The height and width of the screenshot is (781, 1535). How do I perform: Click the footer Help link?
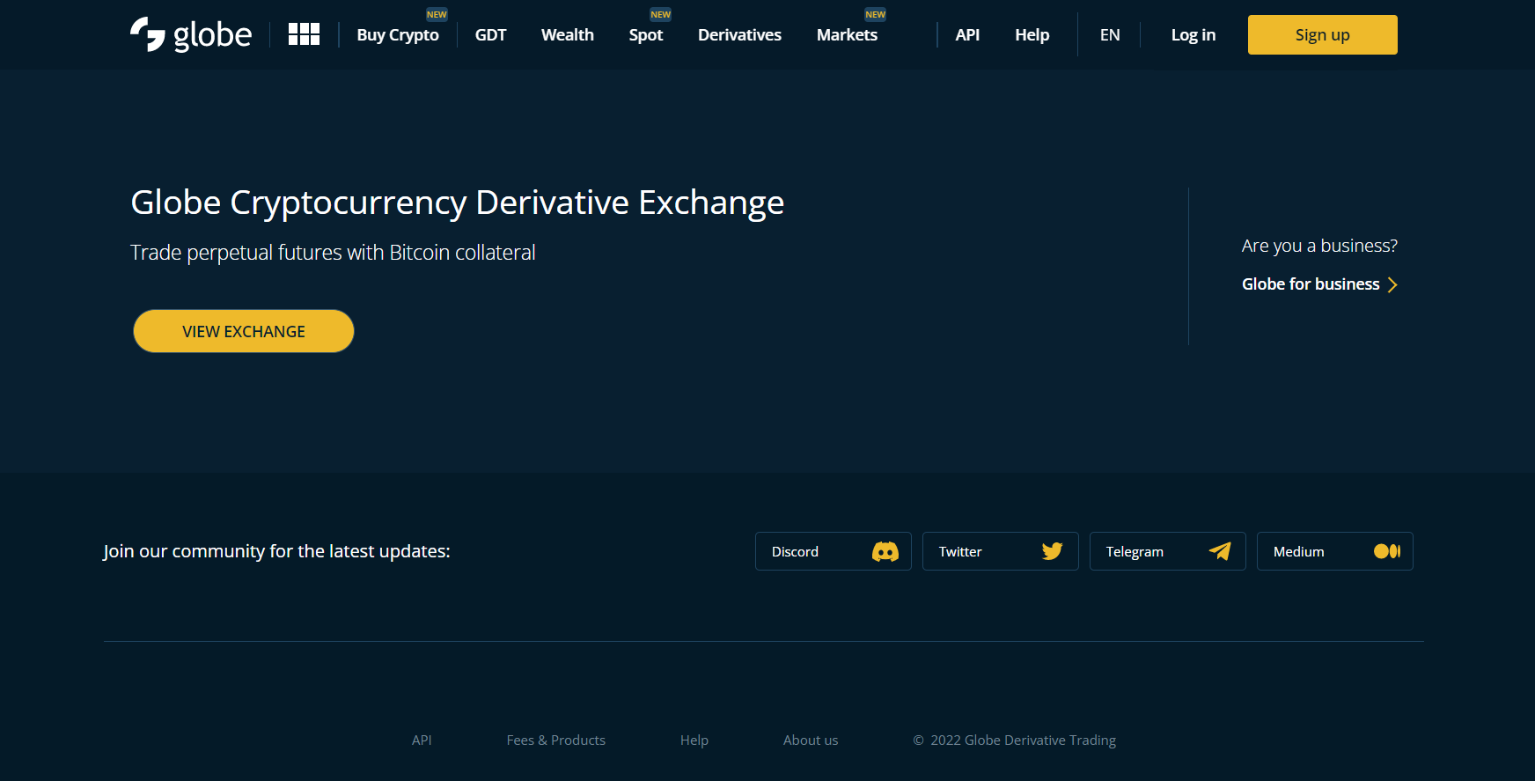tap(694, 740)
